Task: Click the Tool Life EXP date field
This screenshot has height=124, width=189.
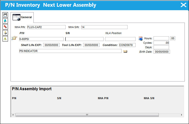Action: click(x=91, y=45)
